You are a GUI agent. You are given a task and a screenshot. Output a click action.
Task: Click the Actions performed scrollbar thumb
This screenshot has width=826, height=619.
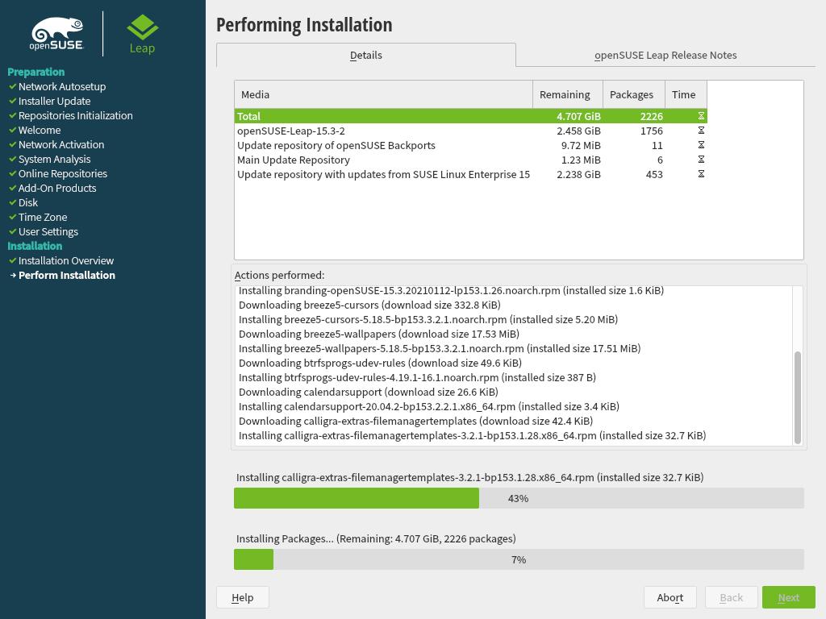798,397
